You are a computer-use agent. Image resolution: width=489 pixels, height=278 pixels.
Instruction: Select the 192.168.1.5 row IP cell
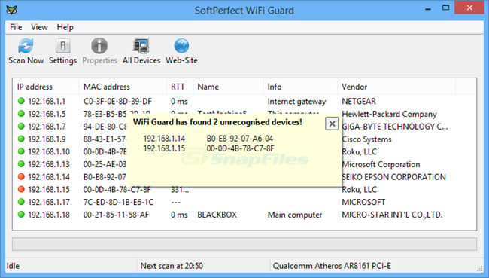pos(47,114)
